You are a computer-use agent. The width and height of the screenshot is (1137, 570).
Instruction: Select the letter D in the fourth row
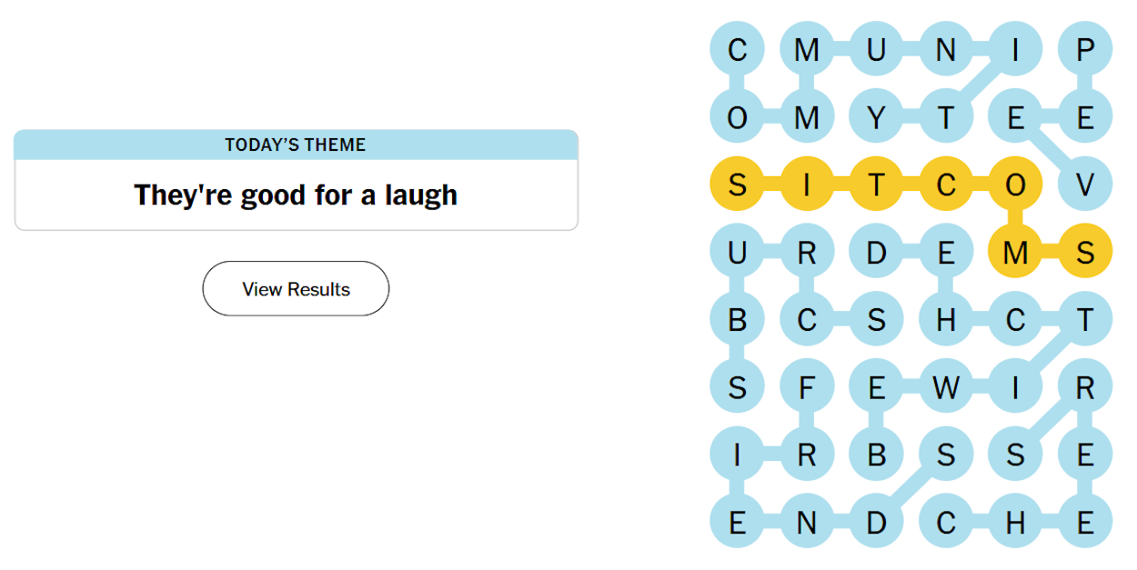tap(876, 252)
